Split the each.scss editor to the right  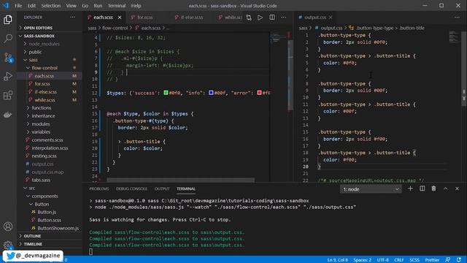coord(272,18)
